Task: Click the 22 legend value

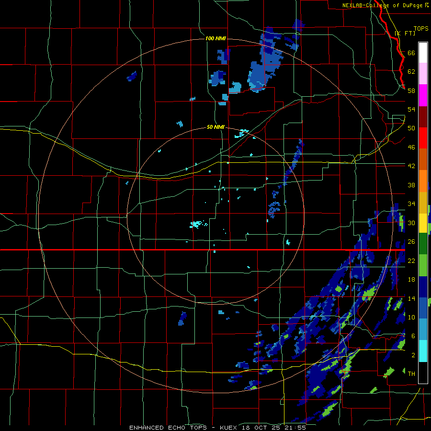Action: point(411,261)
